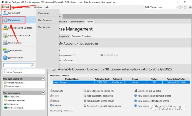Open the Window menu

click(x=38, y=7)
